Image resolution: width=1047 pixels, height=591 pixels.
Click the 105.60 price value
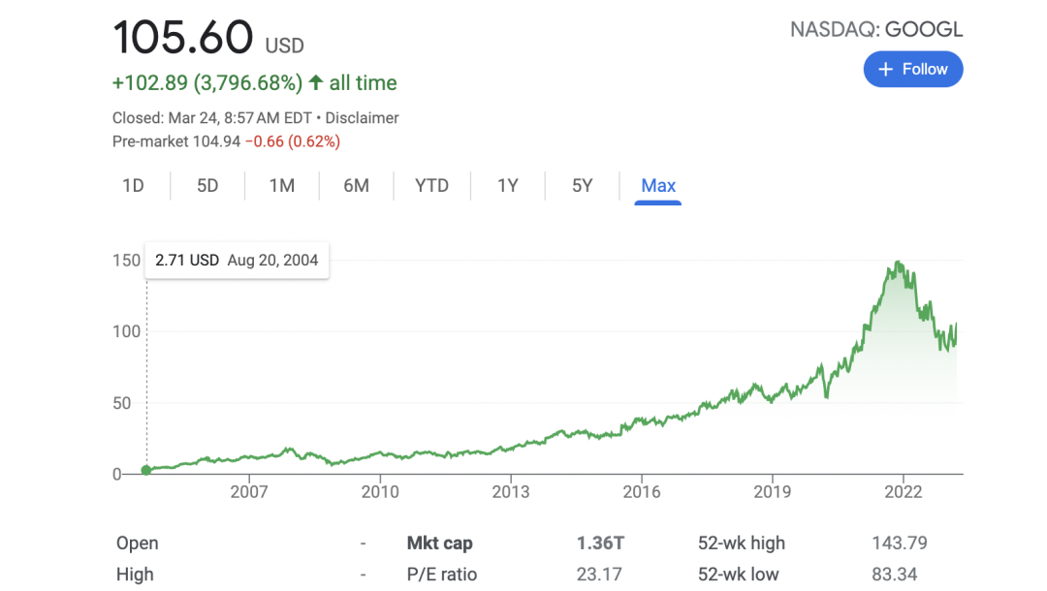click(183, 37)
